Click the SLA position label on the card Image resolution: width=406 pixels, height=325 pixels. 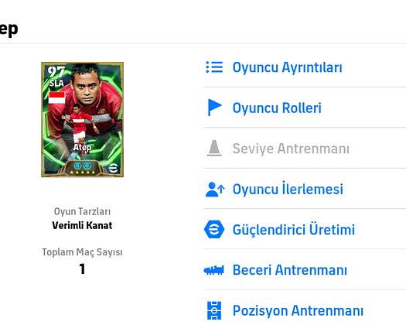click(x=56, y=84)
